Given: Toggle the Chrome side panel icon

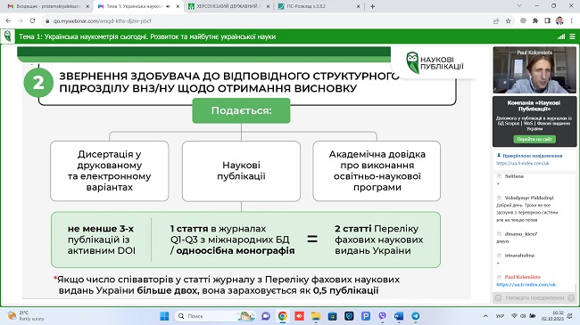Looking at the screenshot, I should point(548,21).
